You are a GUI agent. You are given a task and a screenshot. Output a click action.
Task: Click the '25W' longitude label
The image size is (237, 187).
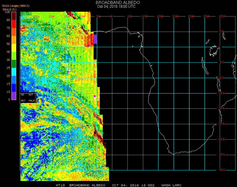36,16
